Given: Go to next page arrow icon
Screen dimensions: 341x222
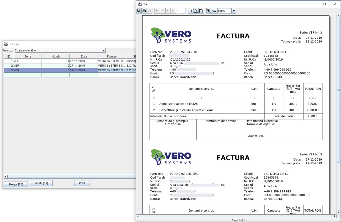Looking at the screenshot, I should [x=168, y=11].
